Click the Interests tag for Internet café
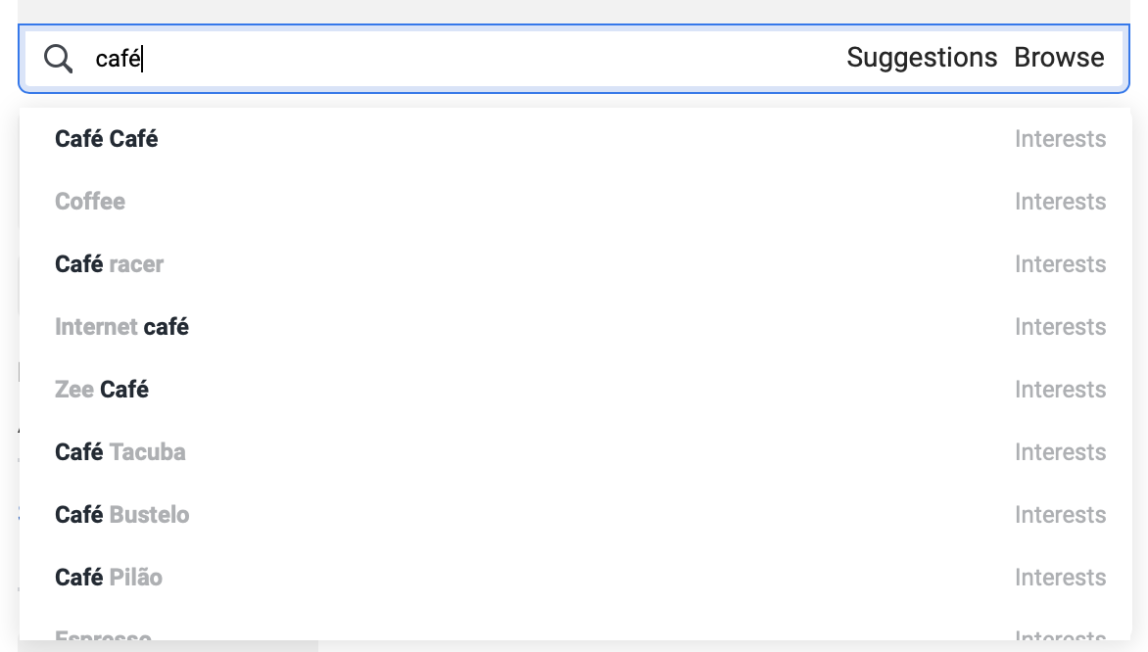Image resolution: width=1148 pixels, height=652 pixels. (1060, 327)
